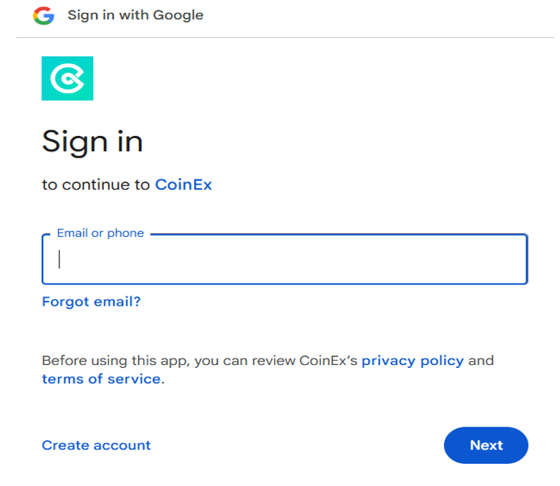Open the terms of service link
Screen dimensions: 560x486
coord(101,379)
